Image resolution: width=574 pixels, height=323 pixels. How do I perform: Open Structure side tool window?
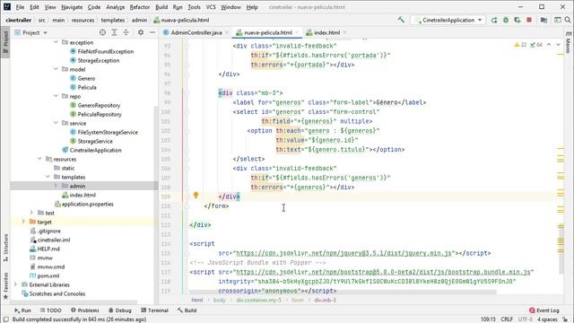(x=5, y=248)
